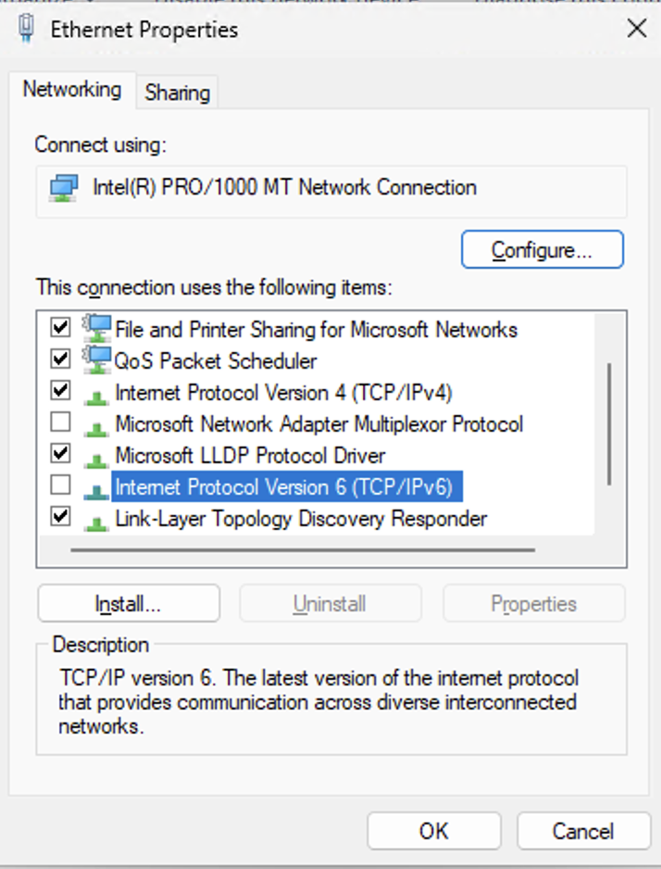Uncheck the QoS Packet Scheduler checkbox
Viewport: 661px width, 869px height.
[60, 359]
